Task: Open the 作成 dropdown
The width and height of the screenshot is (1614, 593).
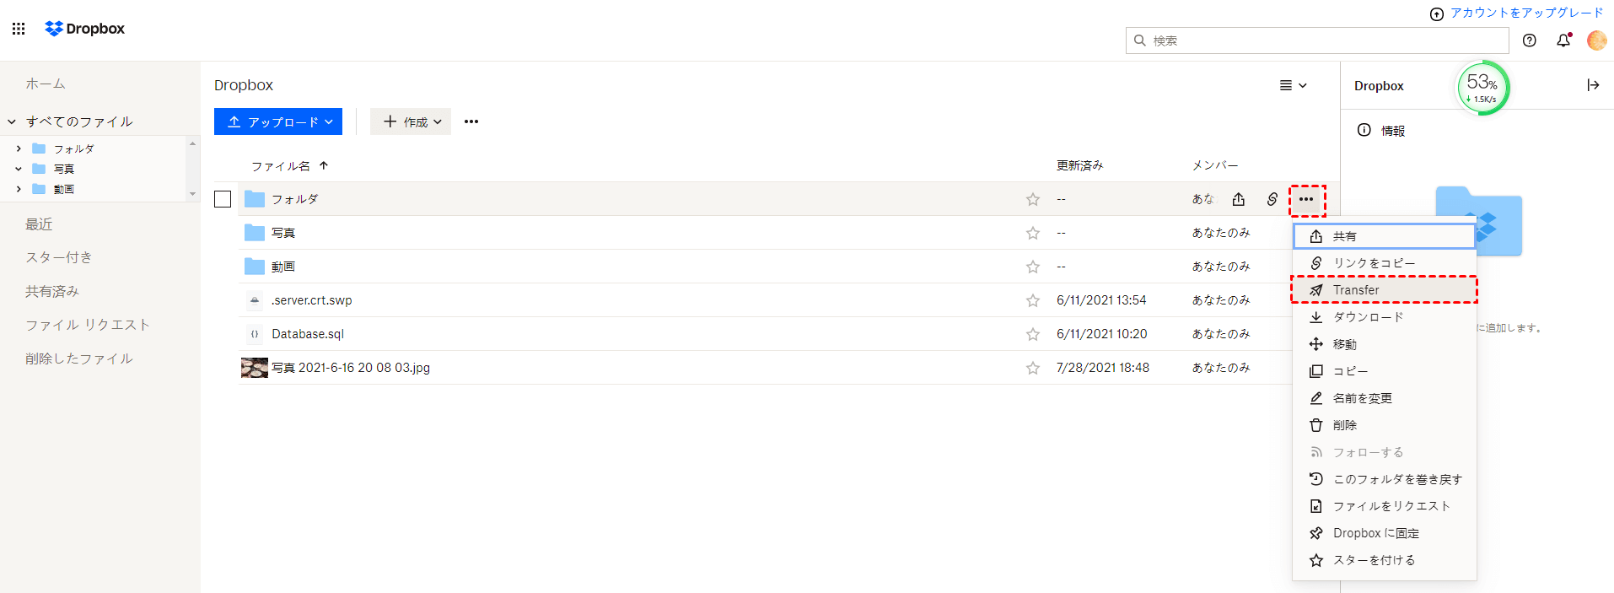Action: point(411,121)
